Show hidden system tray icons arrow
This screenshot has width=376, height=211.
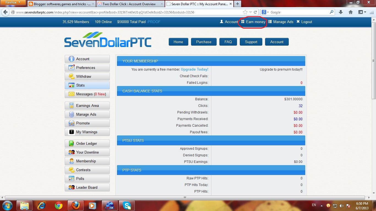(321, 205)
